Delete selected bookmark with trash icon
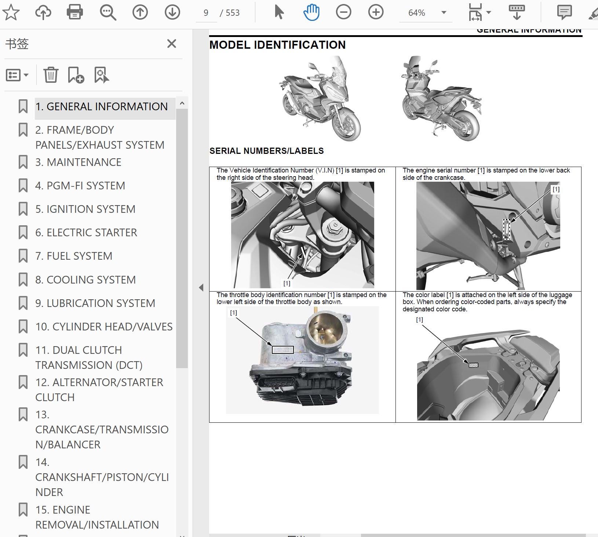Screen dimensions: 598x537 51,75
